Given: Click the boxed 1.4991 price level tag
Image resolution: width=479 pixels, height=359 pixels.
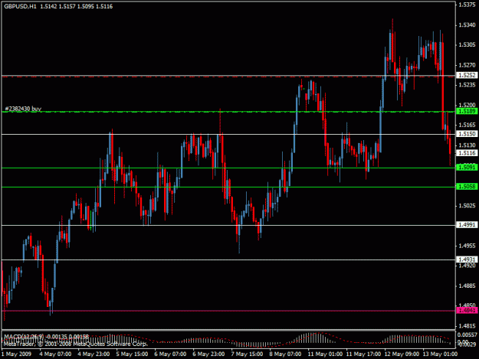Looking at the screenshot, I should pyautogui.click(x=467, y=225).
